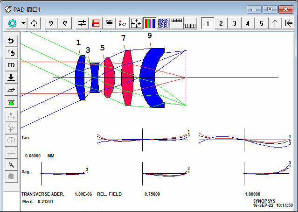The width and height of the screenshot is (298, 212).
Task: Click the redo arrow in top toolbar
Action: pyautogui.click(x=65, y=23)
